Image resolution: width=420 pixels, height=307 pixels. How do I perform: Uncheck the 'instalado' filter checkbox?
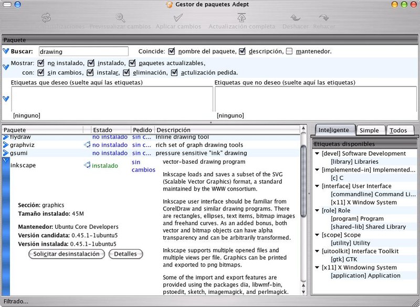pyautogui.click(x=91, y=63)
